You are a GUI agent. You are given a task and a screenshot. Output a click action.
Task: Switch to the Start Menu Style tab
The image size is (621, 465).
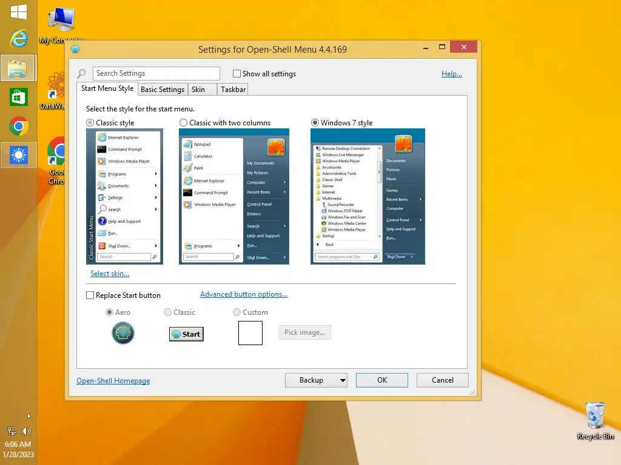pyautogui.click(x=107, y=88)
